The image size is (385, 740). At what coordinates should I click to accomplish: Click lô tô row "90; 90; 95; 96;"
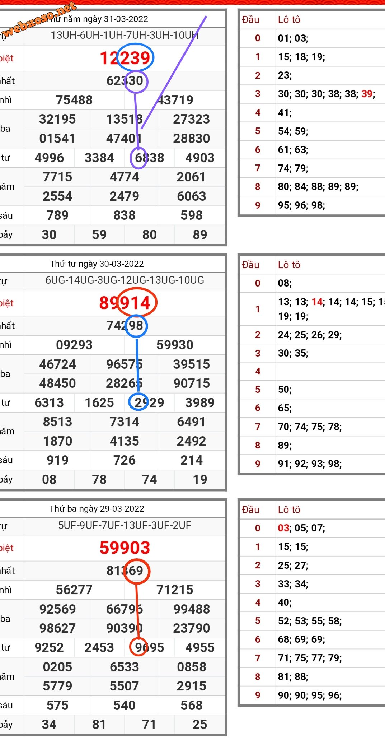coord(310,695)
